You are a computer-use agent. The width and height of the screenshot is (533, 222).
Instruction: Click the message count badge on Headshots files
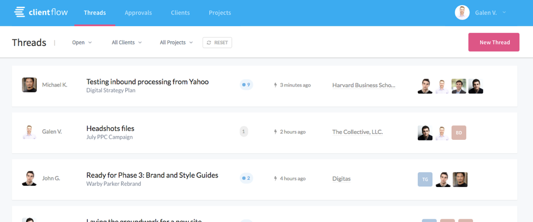pyautogui.click(x=244, y=132)
